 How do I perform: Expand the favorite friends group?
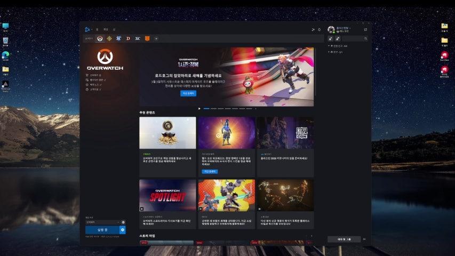tap(338, 46)
